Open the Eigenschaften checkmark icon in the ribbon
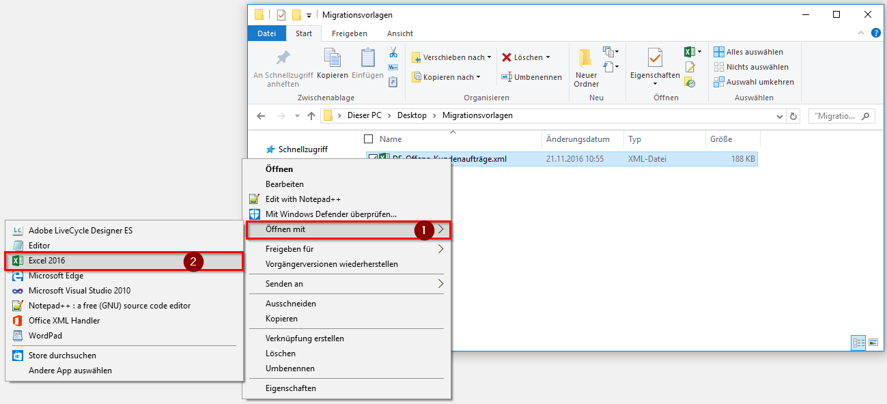 point(655,59)
